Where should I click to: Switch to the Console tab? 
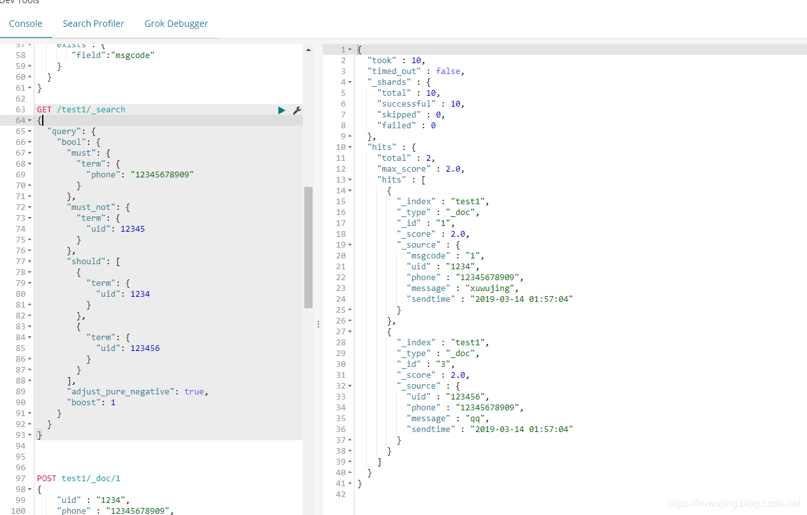(x=26, y=24)
